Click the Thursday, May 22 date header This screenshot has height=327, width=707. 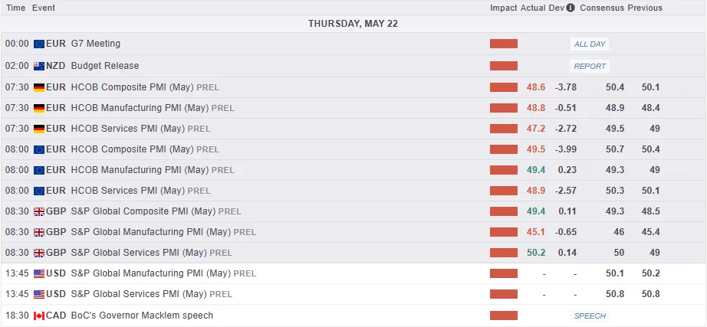tap(353, 24)
